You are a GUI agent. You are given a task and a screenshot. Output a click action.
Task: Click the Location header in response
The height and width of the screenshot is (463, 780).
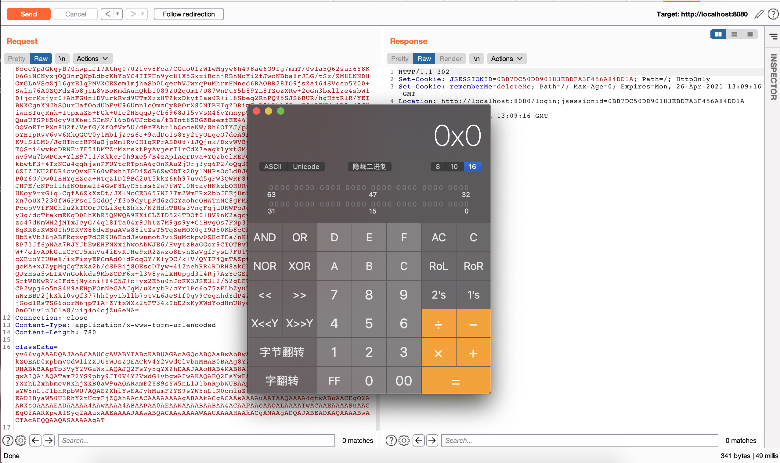coord(571,101)
